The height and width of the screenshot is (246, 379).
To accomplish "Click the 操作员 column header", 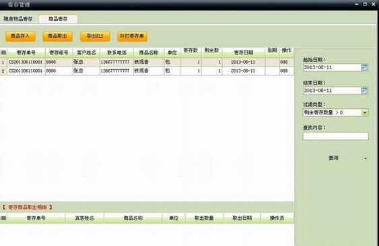I will 277,218.
